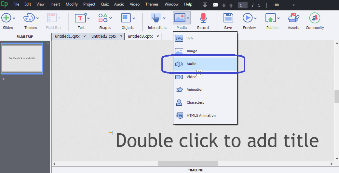This screenshot has width=339, height=173.
Task: Click the Objects toolbar icon
Action: [x=126, y=18]
